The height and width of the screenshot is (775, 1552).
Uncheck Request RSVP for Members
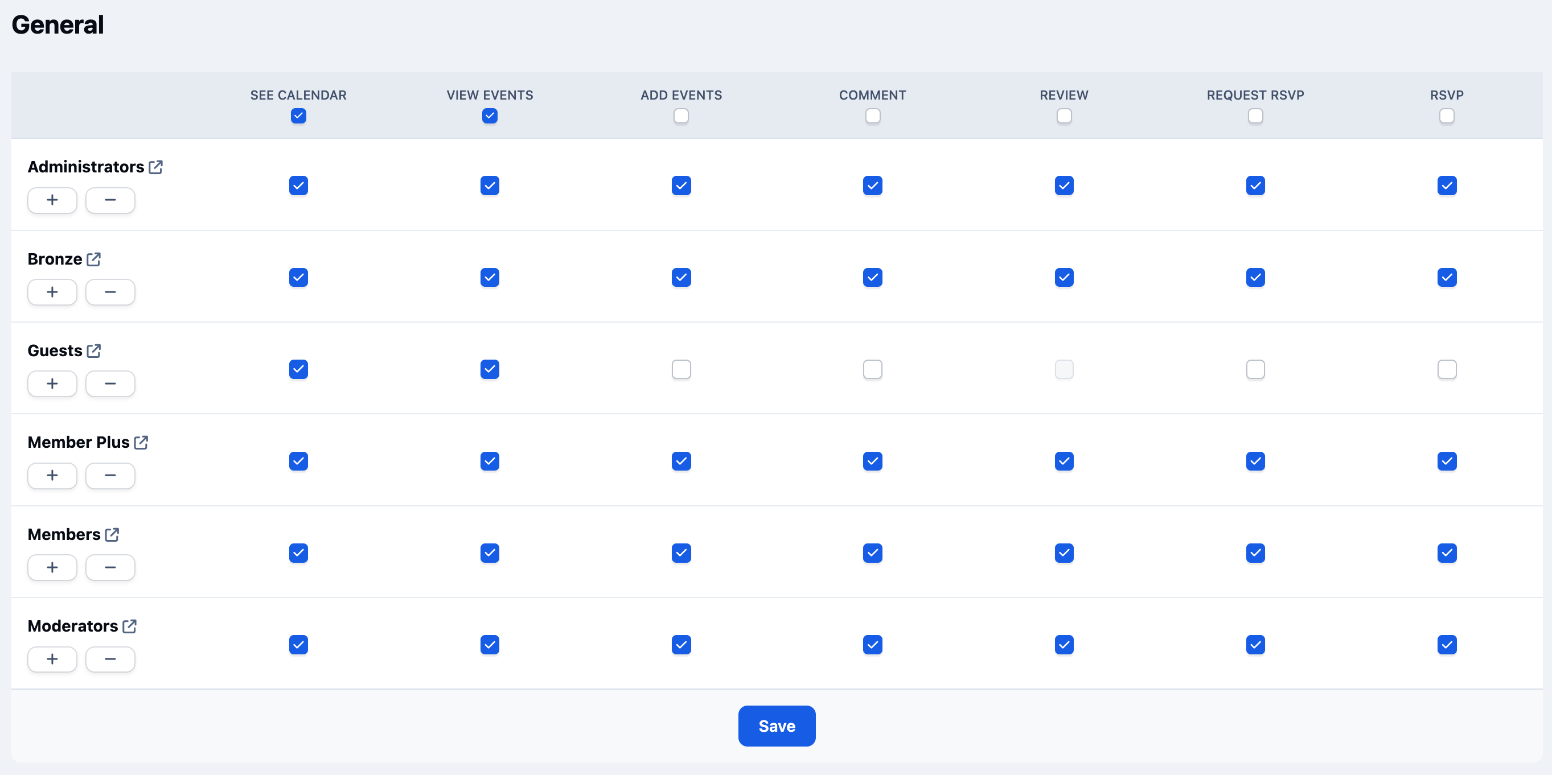pyautogui.click(x=1255, y=553)
